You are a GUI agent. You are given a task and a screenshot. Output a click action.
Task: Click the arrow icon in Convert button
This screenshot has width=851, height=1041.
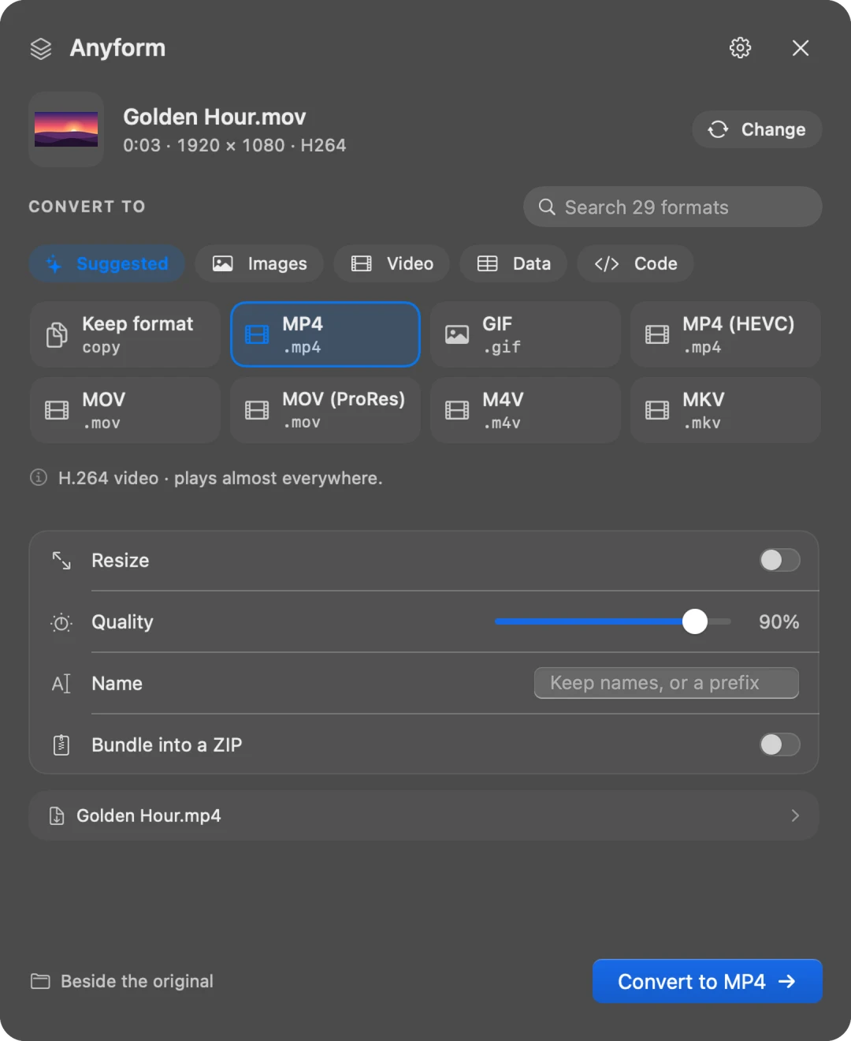coord(787,981)
